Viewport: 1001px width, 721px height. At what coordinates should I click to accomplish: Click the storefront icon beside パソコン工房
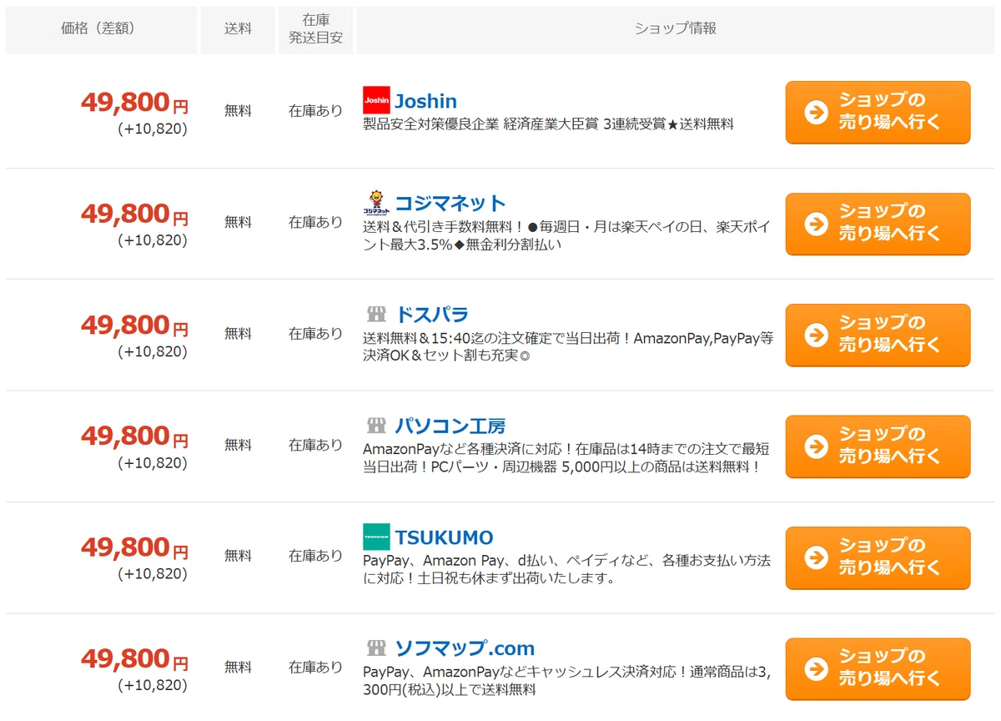[x=376, y=426]
